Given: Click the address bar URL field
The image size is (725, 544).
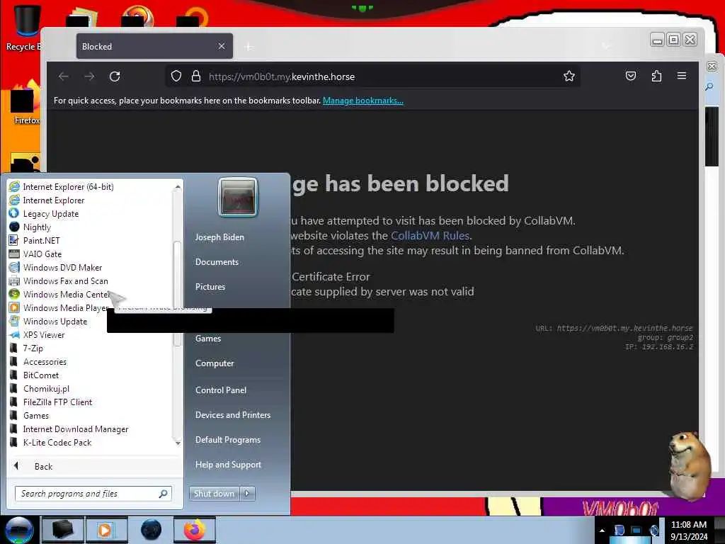Looking at the screenshot, I should [x=372, y=76].
